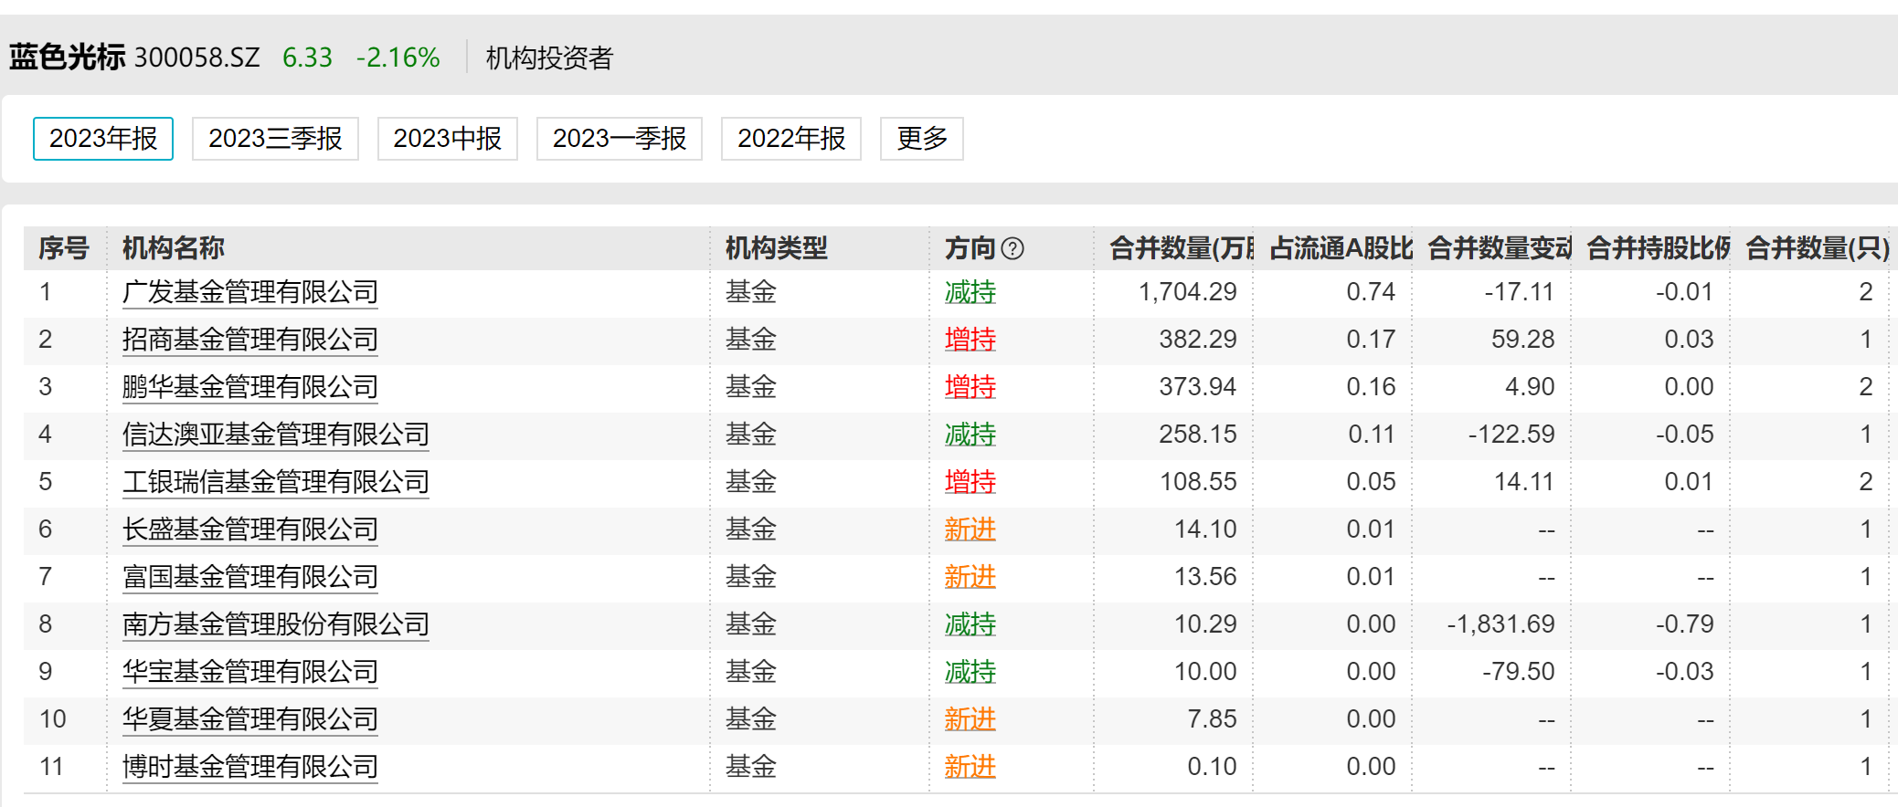The image size is (1898, 807).
Task: Click the help icon next to 方向
Action: (1013, 248)
